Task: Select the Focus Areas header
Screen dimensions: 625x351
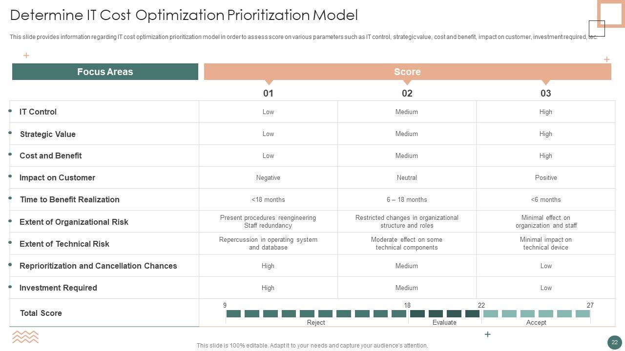Action: [x=105, y=72]
